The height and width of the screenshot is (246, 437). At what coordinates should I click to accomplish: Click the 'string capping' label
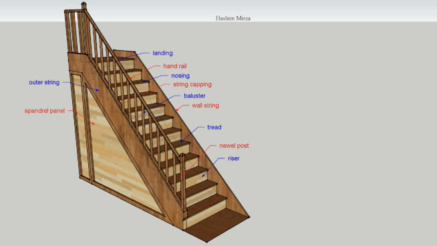pyautogui.click(x=192, y=84)
